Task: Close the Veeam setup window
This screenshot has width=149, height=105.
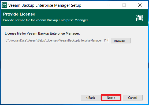Action: coord(140,5)
